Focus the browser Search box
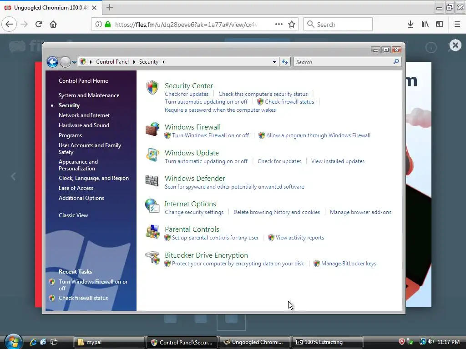 click(x=338, y=25)
